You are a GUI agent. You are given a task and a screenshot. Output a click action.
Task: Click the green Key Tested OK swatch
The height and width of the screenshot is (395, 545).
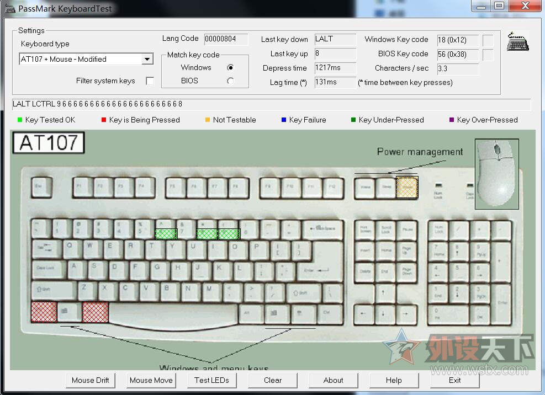pos(20,120)
